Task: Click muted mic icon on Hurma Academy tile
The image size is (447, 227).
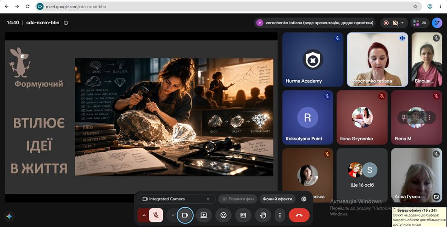Action: (337, 38)
